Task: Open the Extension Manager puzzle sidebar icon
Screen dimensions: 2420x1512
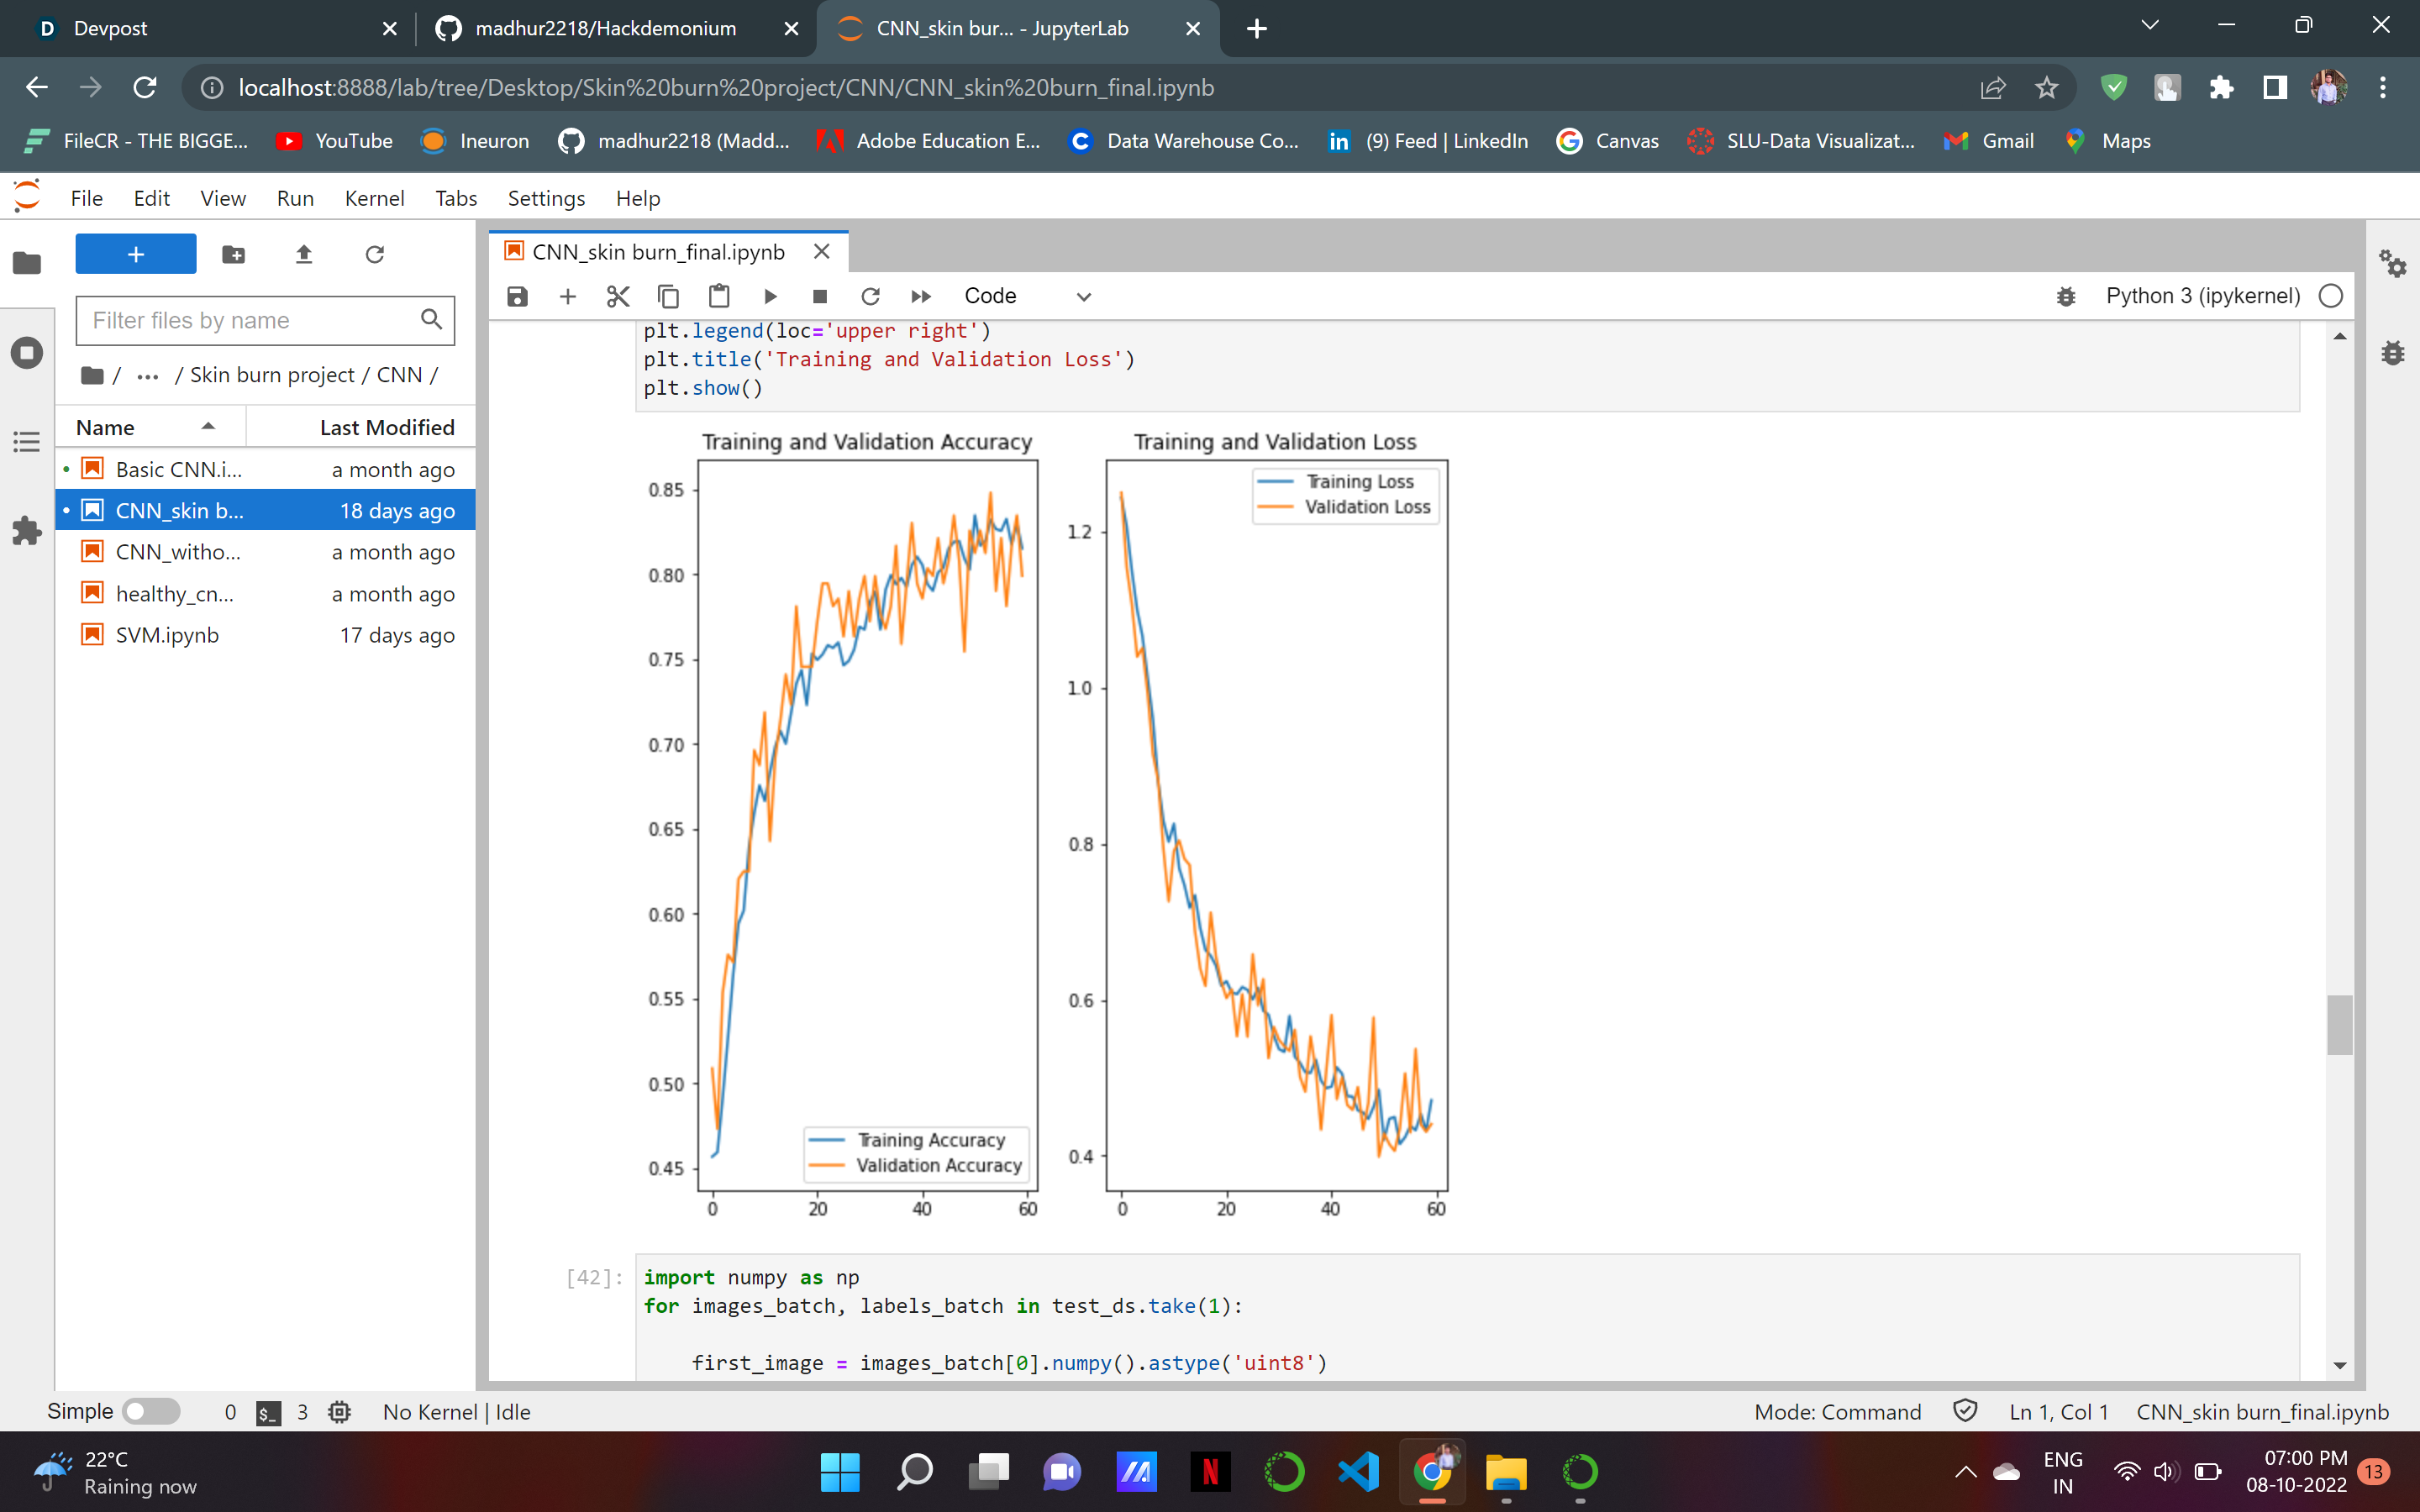Action: [x=27, y=530]
